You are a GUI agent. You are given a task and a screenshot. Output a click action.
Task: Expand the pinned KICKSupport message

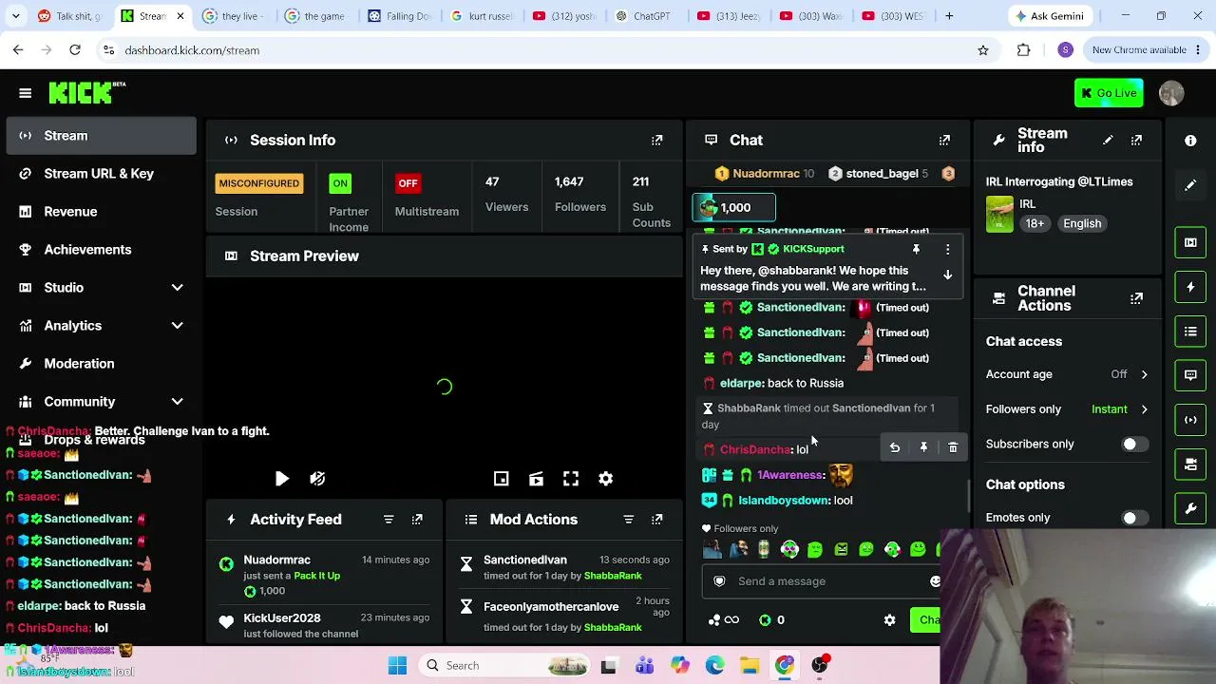947,275
